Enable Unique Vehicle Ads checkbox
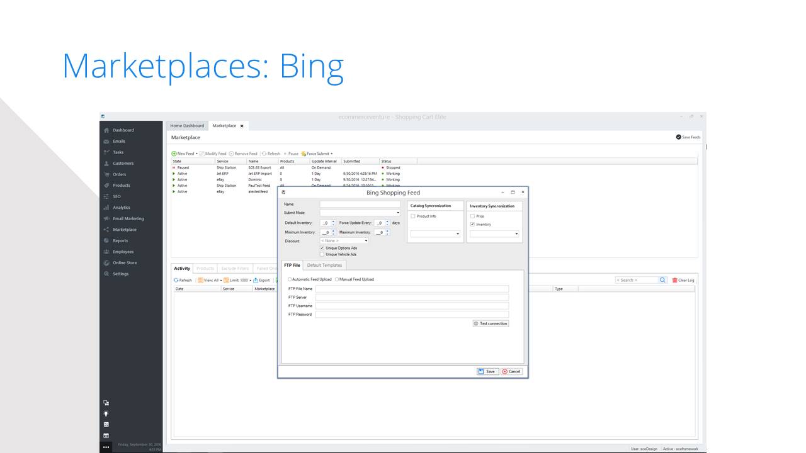The width and height of the screenshot is (806, 453). pyautogui.click(x=322, y=254)
